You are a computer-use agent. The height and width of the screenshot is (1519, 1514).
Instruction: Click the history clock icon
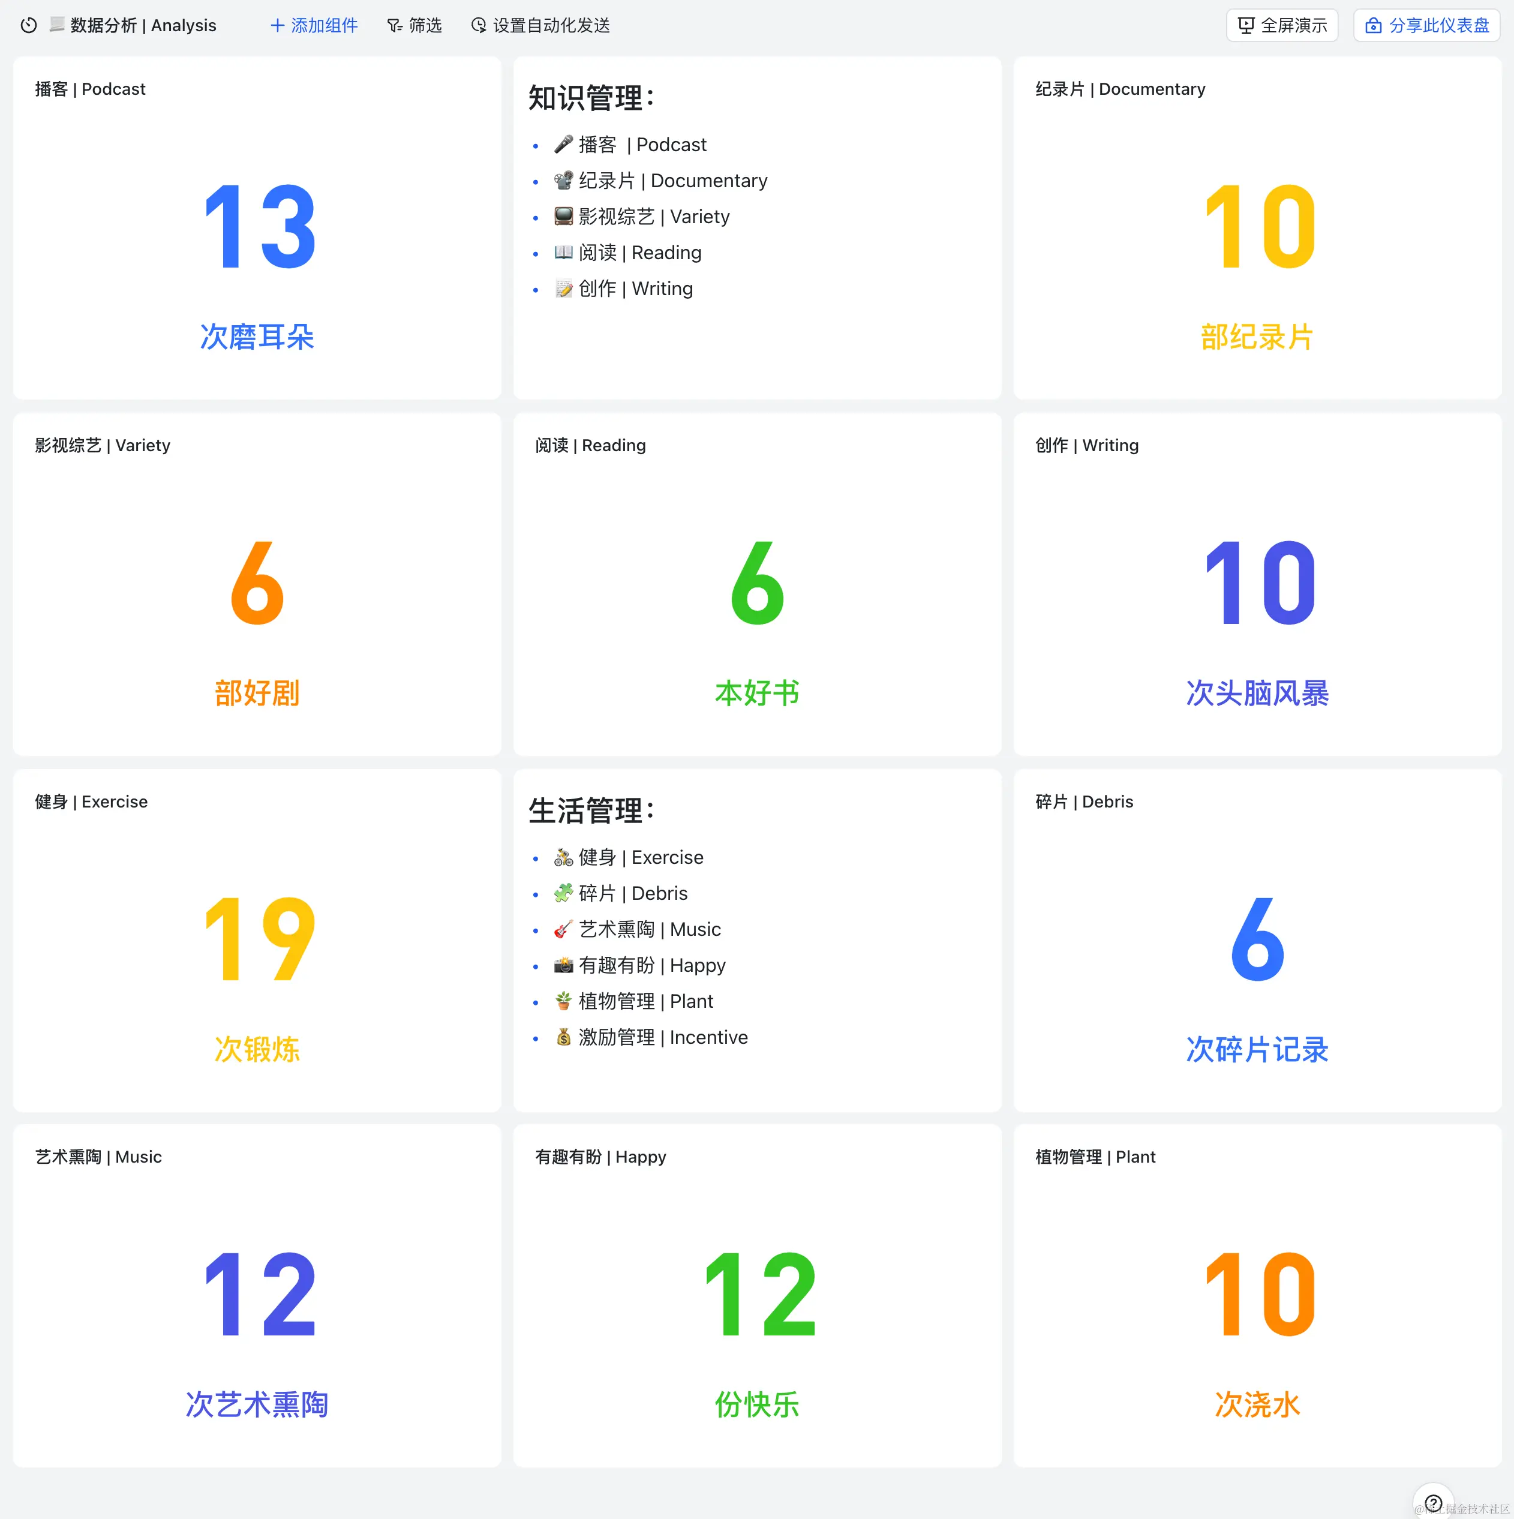[28, 25]
